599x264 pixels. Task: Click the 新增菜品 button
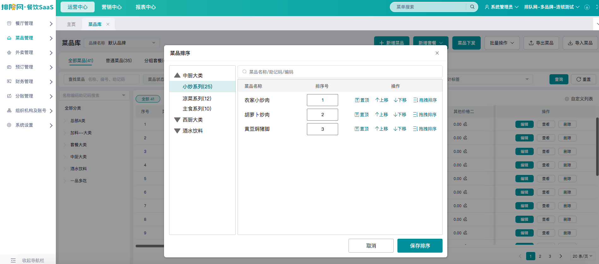[392, 43]
